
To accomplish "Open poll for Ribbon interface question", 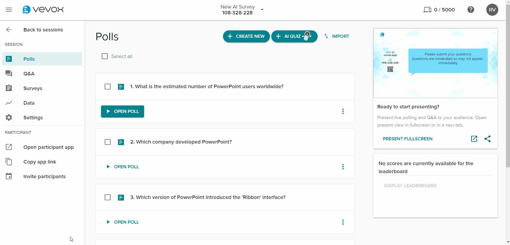I will tap(123, 222).
